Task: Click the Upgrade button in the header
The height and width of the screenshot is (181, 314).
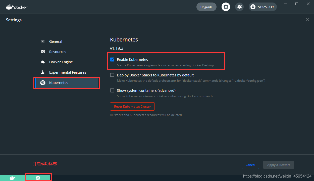Action: [206, 7]
